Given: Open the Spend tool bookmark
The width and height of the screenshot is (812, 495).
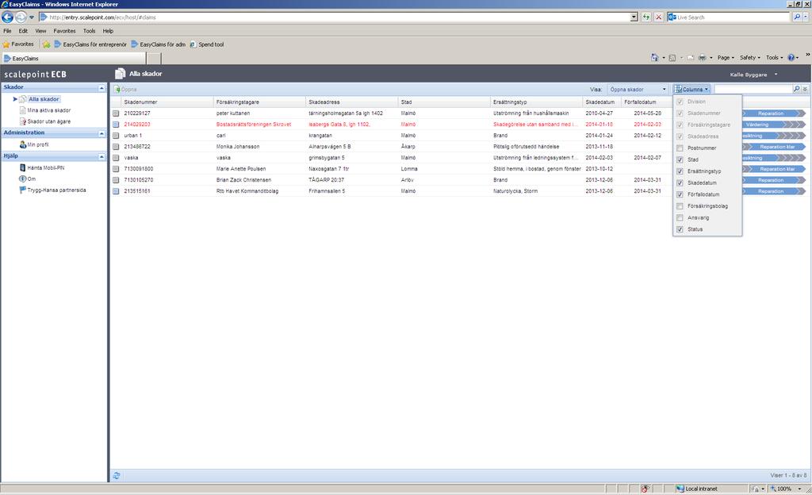Looking at the screenshot, I should point(207,44).
